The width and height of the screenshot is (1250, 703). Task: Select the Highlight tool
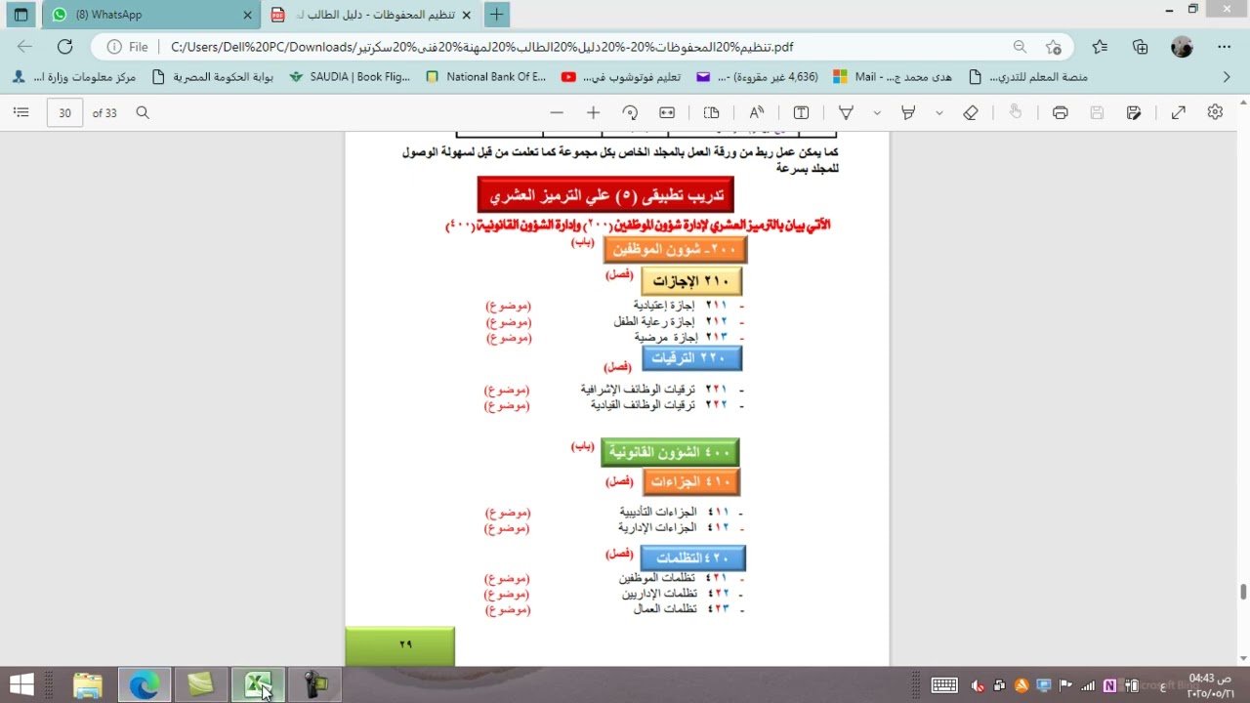click(x=908, y=112)
